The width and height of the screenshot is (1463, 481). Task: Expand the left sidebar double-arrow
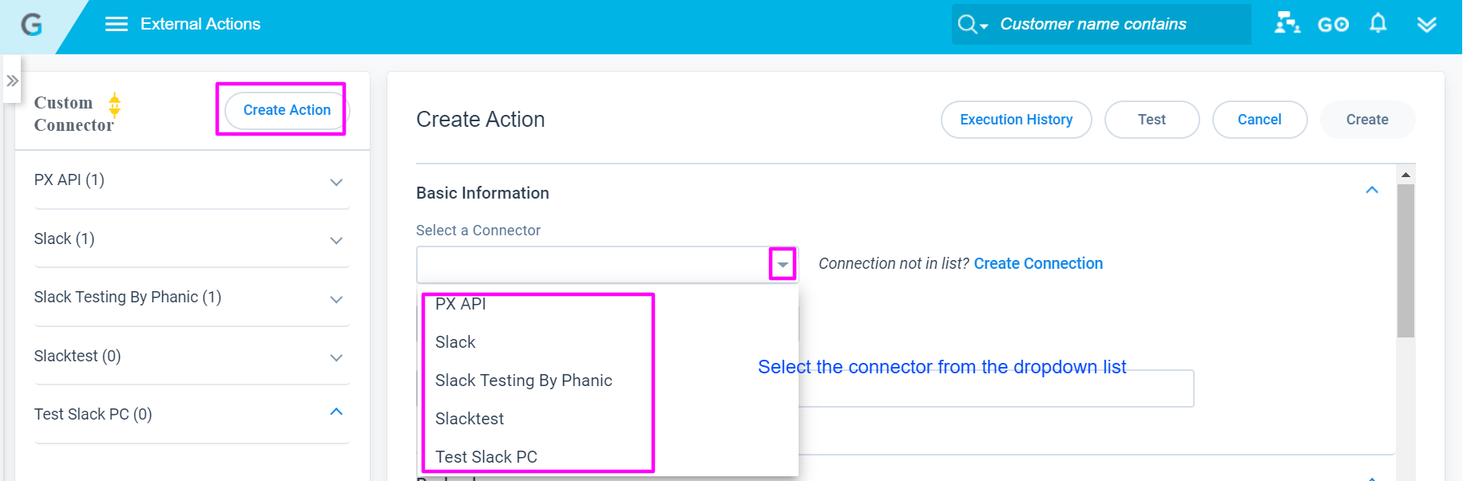tap(12, 81)
